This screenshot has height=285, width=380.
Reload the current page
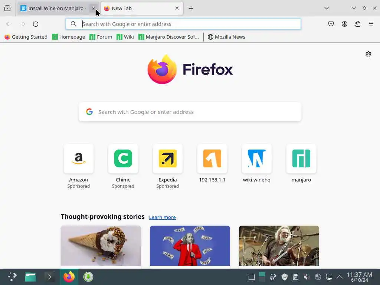36,24
